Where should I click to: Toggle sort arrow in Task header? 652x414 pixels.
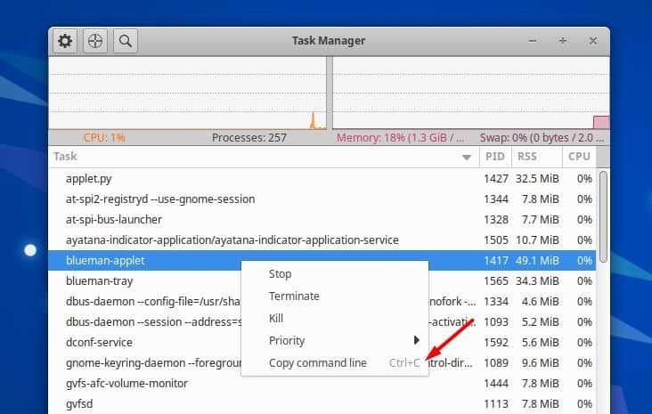click(467, 157)
